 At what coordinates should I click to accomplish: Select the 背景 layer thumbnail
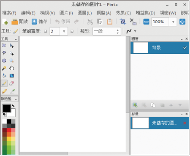click(x=141, y=48)
